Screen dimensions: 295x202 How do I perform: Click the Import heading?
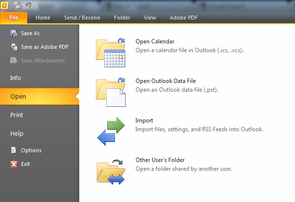pos(144,121)
